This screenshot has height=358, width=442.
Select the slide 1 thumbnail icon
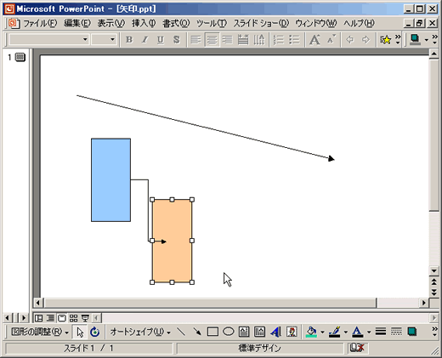(20, 57)
